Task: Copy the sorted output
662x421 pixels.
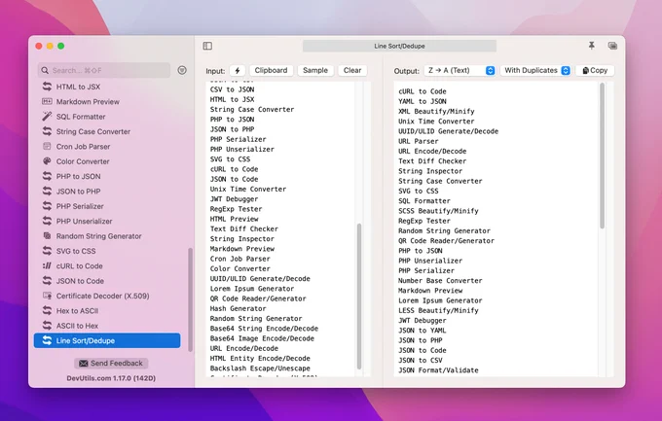Action: click(x=595, y=70)
